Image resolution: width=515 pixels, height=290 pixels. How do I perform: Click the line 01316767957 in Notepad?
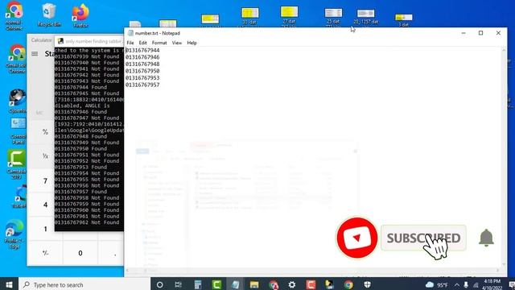tap(142, 85)
